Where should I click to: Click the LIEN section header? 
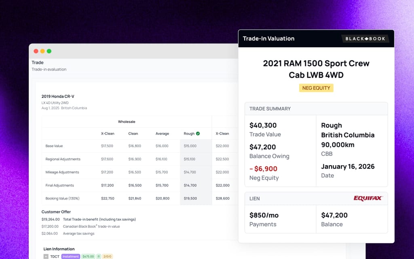pos(255,198)
